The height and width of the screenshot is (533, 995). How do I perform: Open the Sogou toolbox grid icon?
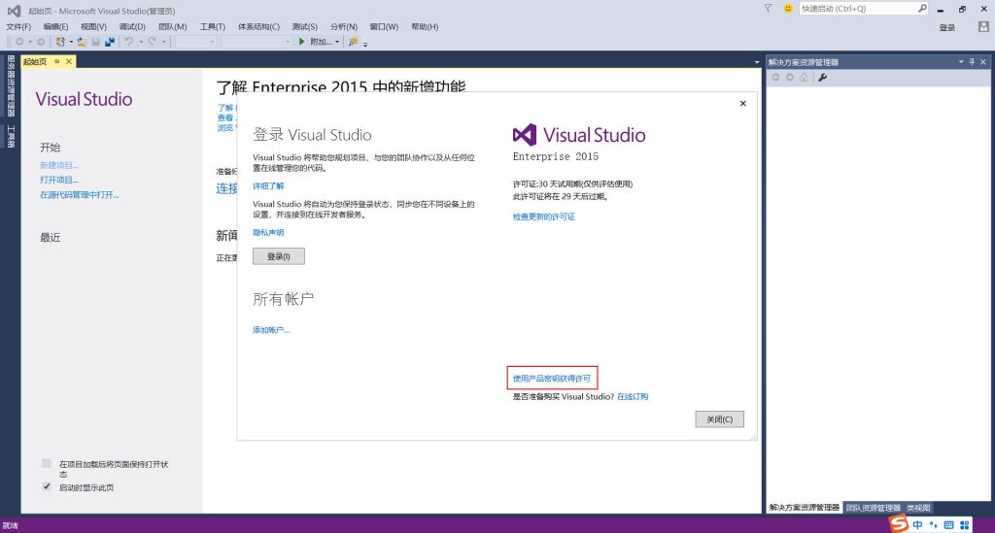(x=965, y=525)
